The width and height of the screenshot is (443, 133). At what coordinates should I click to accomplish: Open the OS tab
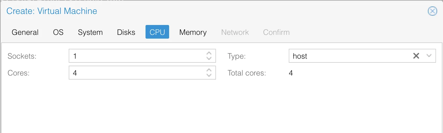pyautogui.click(x=58, y=32)
